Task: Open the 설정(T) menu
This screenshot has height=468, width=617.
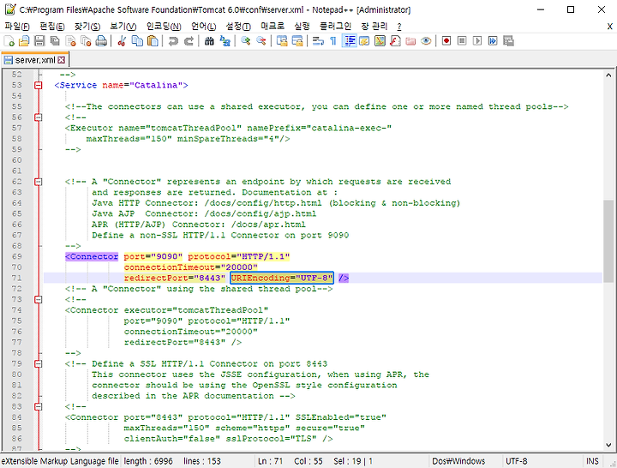Action: pyautogui.click(x=238, y=27)
